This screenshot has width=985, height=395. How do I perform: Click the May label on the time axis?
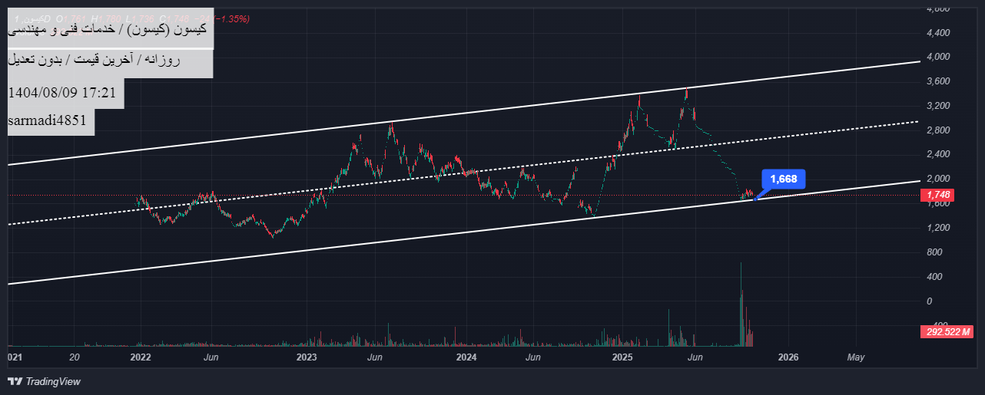pos(856,357)
